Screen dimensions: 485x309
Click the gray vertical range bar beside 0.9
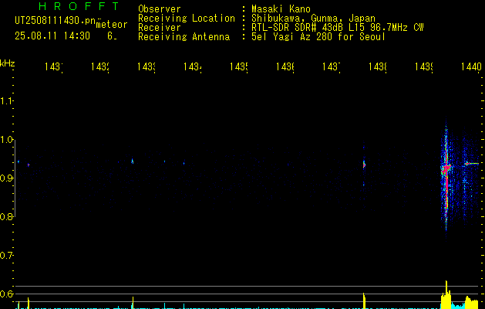coord(15,178)
